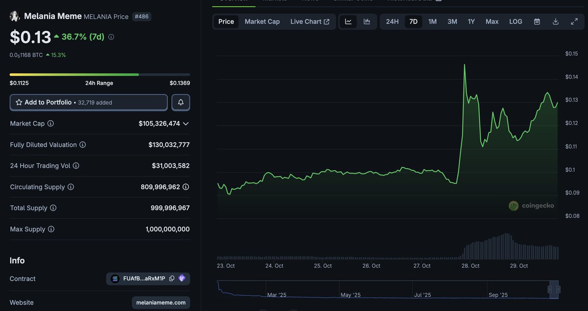This screenshot has width=588, height=311.
Task: Select the 1Y time range
Action: click(x=471, y=22)
